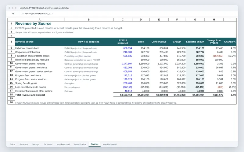Click the formula bar text =$C6*(1+INDEX(IndivG,3))

click(x=39, y=14)
